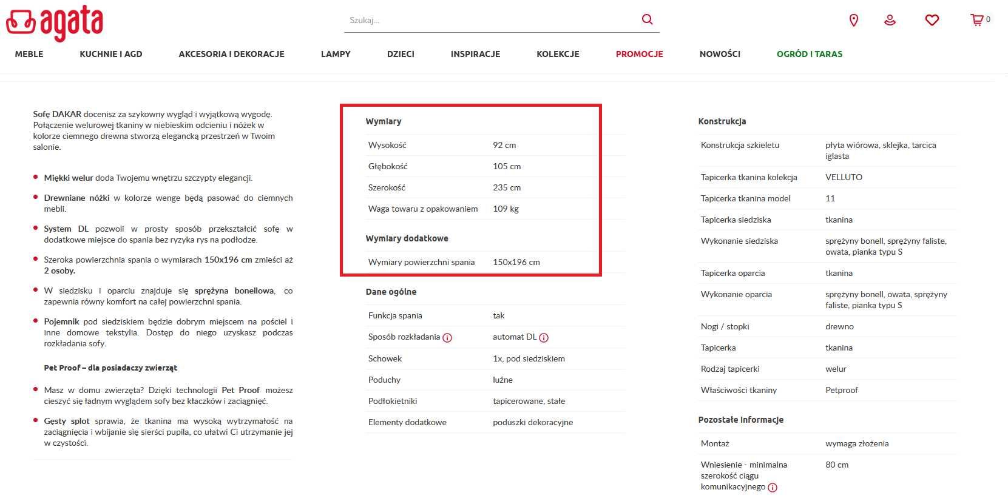Select the Właściwości tkaniny value Petproof
Viewport: 1008px width, 504px height.
coord(842,390)
